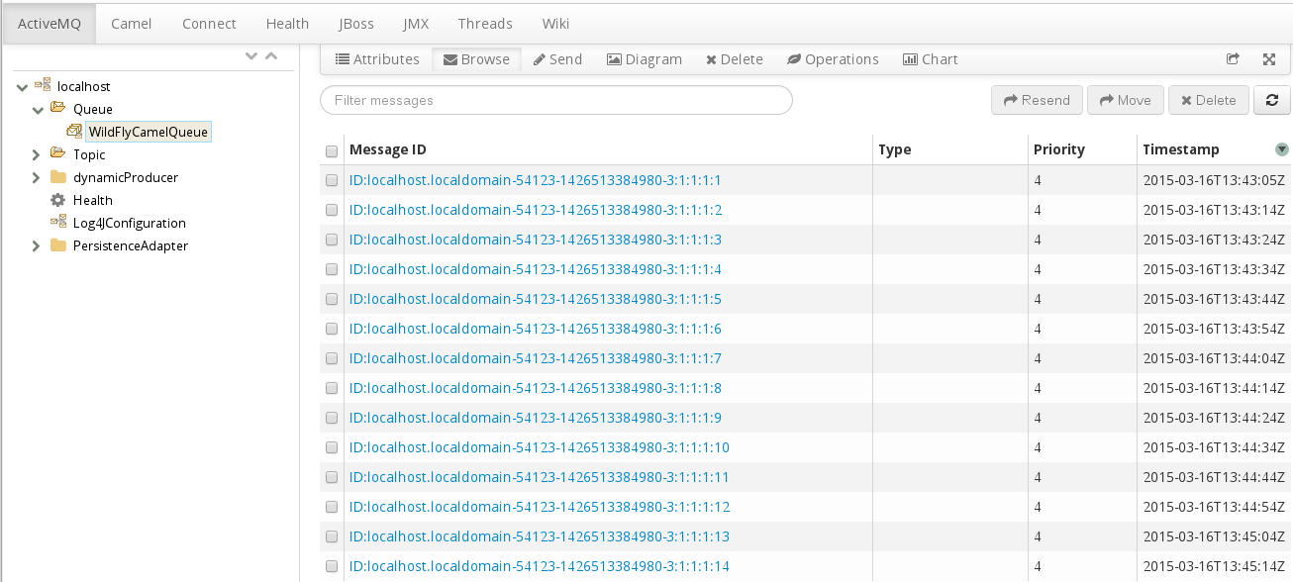Click the collapse all tree chevron icon
This screenshot has height=582, width=1293.
pos(271,56)
